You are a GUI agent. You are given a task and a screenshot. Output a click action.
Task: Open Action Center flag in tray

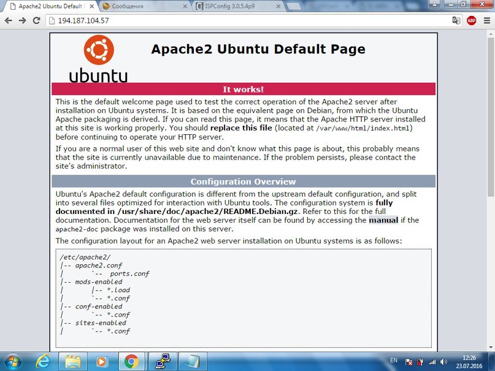pyautogui.click(x=409, y=362)
